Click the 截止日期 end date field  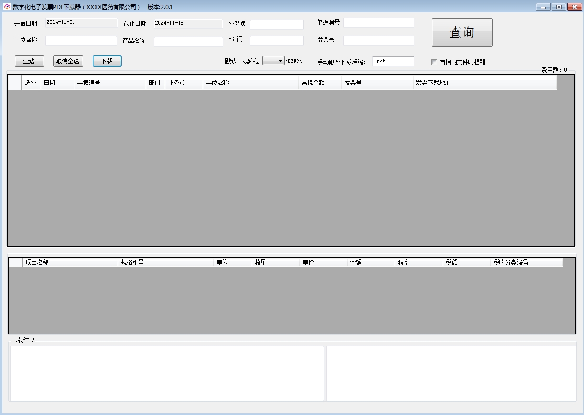187,23
